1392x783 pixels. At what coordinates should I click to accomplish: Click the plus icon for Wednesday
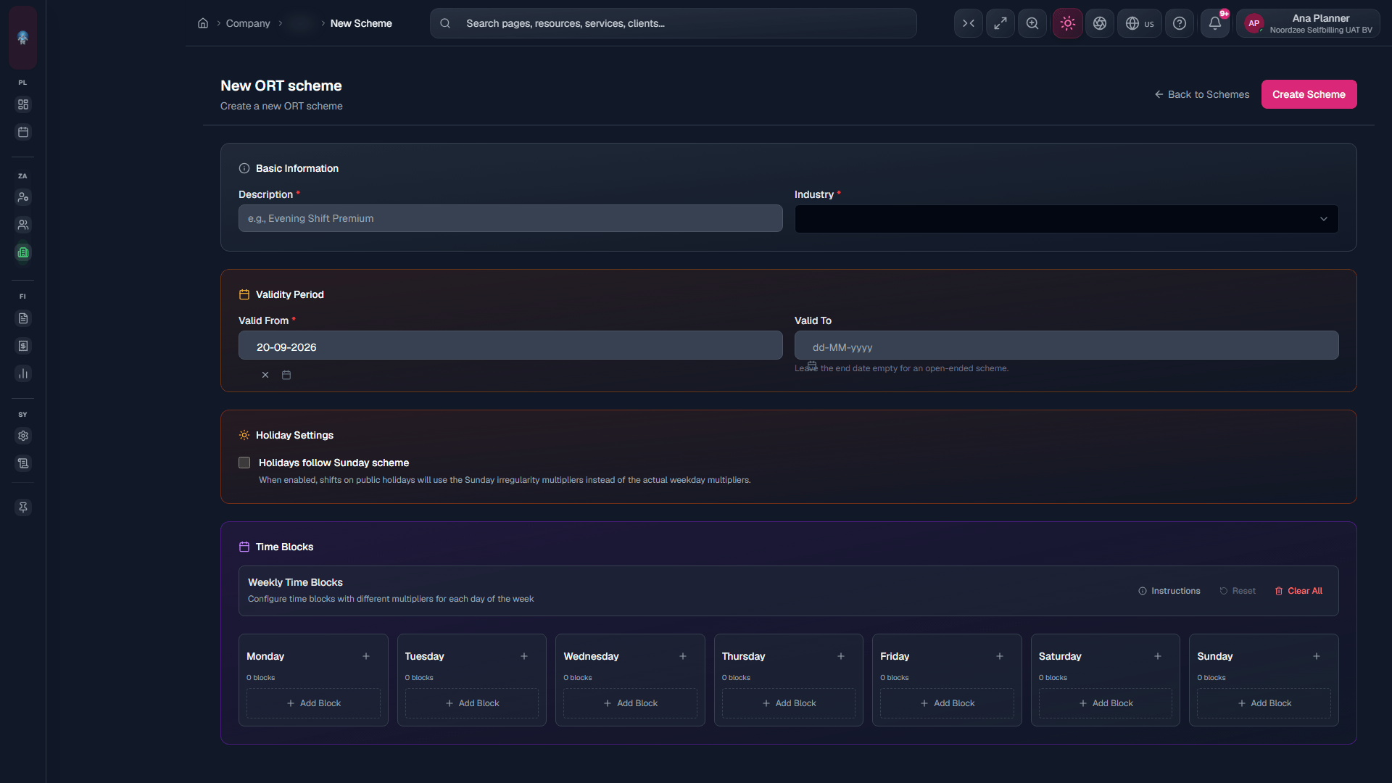(x=683, y=656)
